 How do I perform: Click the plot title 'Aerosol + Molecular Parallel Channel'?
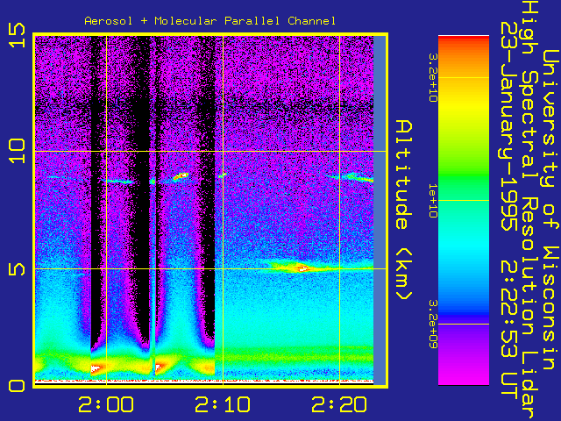click(x=210, y=21)
